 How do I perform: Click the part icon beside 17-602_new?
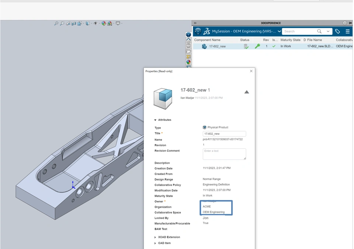coord(204,46)
